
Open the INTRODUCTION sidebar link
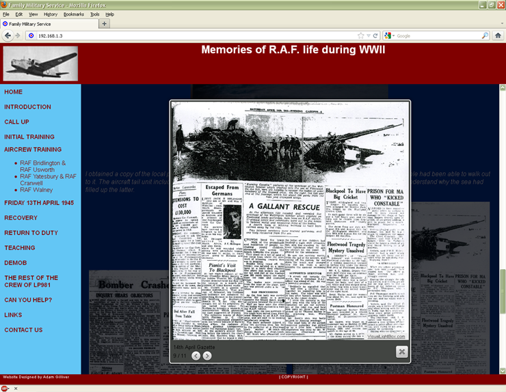[x=27, y=107]
